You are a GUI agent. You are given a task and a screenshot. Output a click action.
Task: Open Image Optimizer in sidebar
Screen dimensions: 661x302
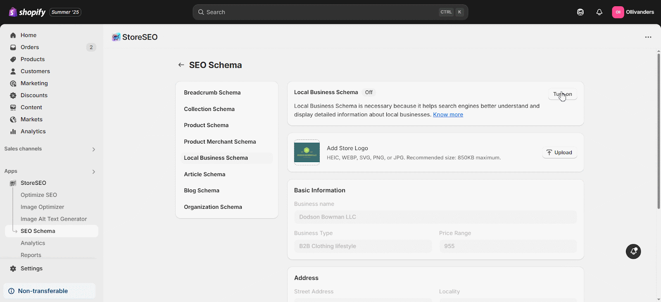click(x=43, y=207)
